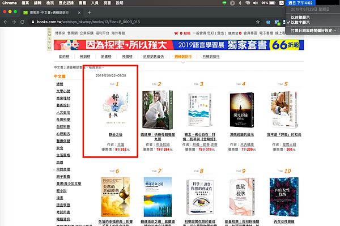
Task: Open the 編輯 menu
Action: coord(38,3)
